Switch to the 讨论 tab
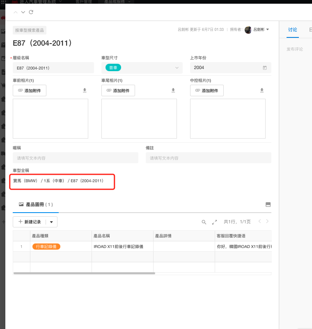 coord(292,30)
